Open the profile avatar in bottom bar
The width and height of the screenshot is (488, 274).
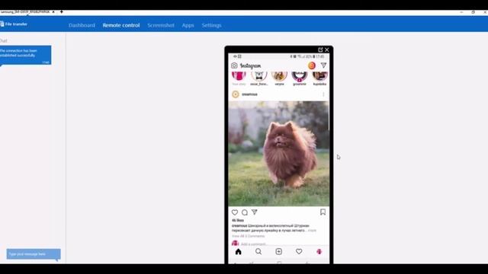tap(319, 252)
